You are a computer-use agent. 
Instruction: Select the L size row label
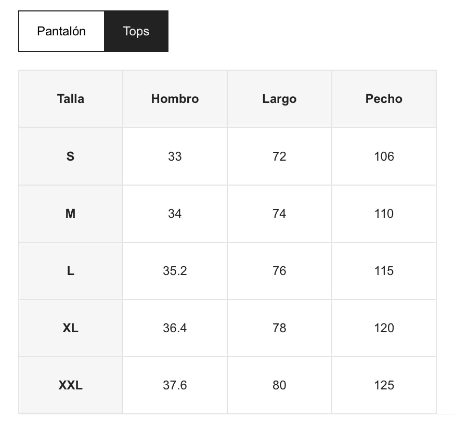click(71, 271)
